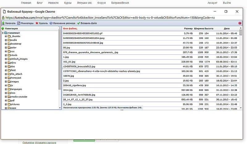Collapse the <корень> root tree node
This screenshot has height=144, width=247.
pyautogui.click(x=2, y=32)
